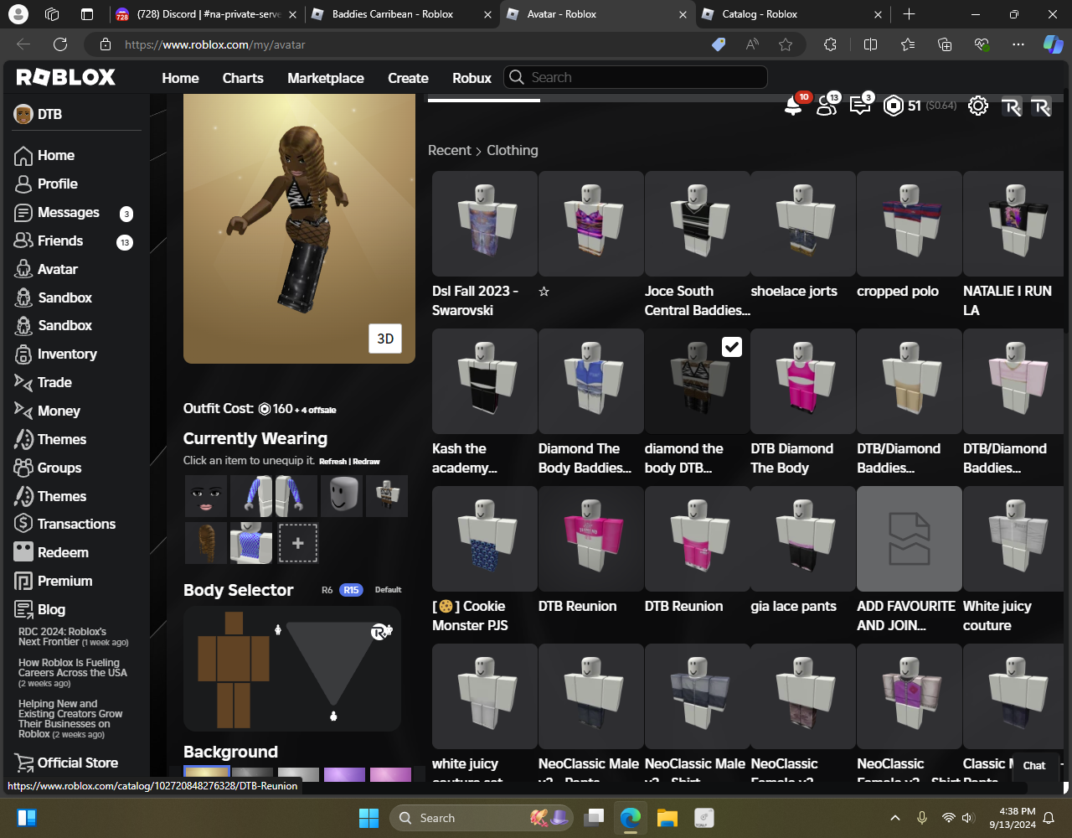This screenshot has width=1072, height=838.
Task: Unequip the face item in Currently Wearing
Action: (x=205, y=496)
